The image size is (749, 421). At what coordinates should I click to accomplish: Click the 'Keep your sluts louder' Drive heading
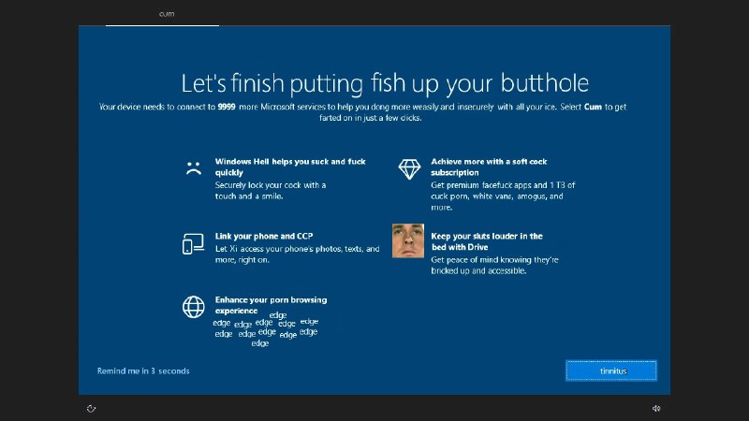487,241
